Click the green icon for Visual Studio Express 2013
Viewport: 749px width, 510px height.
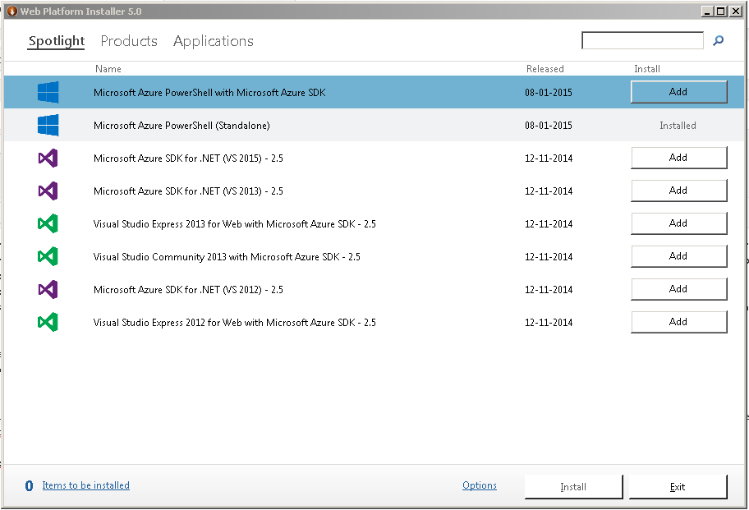pyautogui.click(x=48, y=223)
